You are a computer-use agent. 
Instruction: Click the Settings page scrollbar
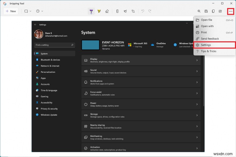coord(204,80)
